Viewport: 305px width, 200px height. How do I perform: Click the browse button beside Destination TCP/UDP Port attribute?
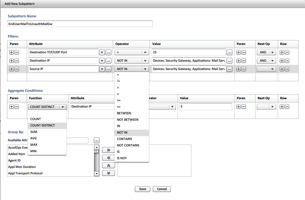coord(108,52)
